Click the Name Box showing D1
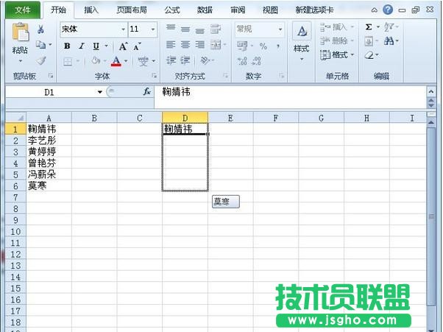The width and height of the screenshot is (443, 332). click(x=49, y=92)
